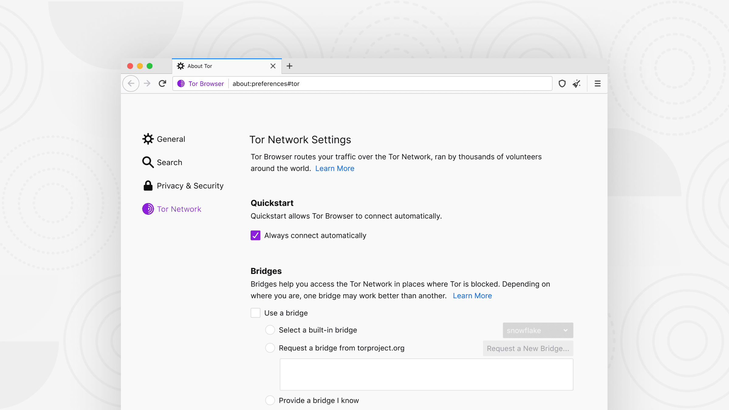Click the Privacy & Security lock icon
729x410 pixels.
(x=148, y=186)
